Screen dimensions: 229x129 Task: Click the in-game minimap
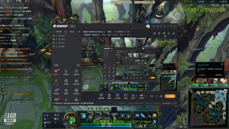pos(208,109)
